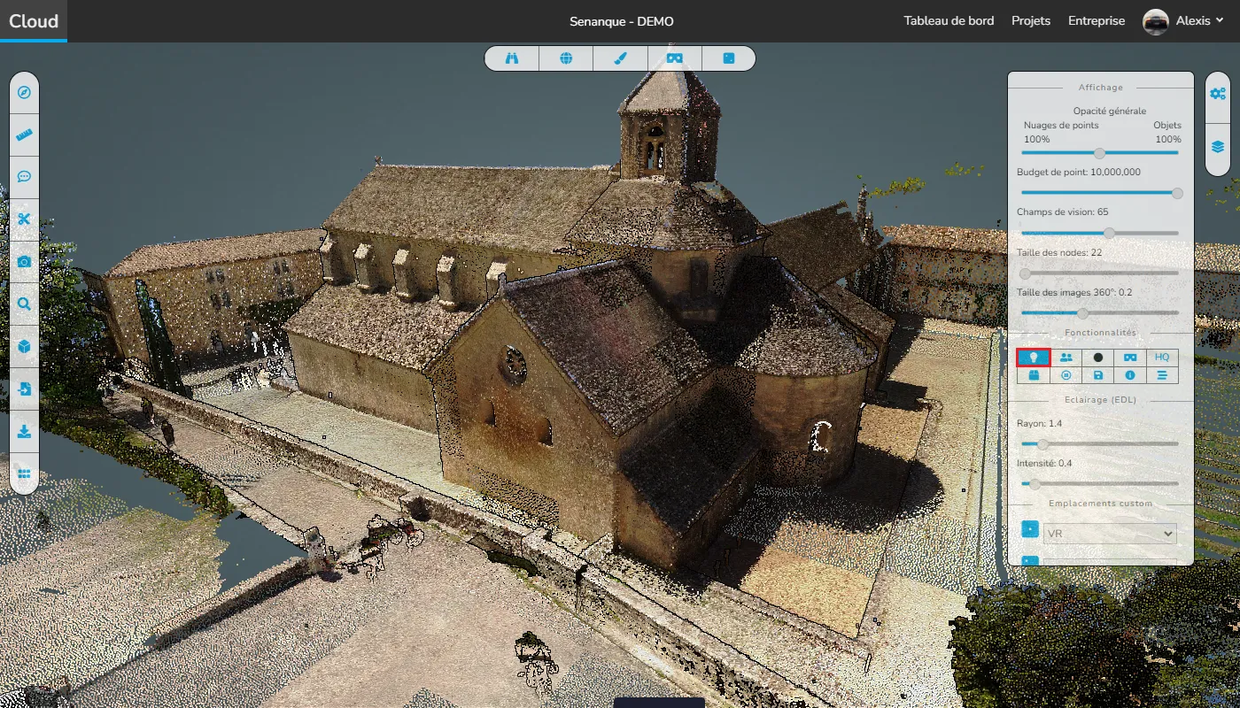
Task: Open the magnifier search tool
Action: click(x=24, y=304)
